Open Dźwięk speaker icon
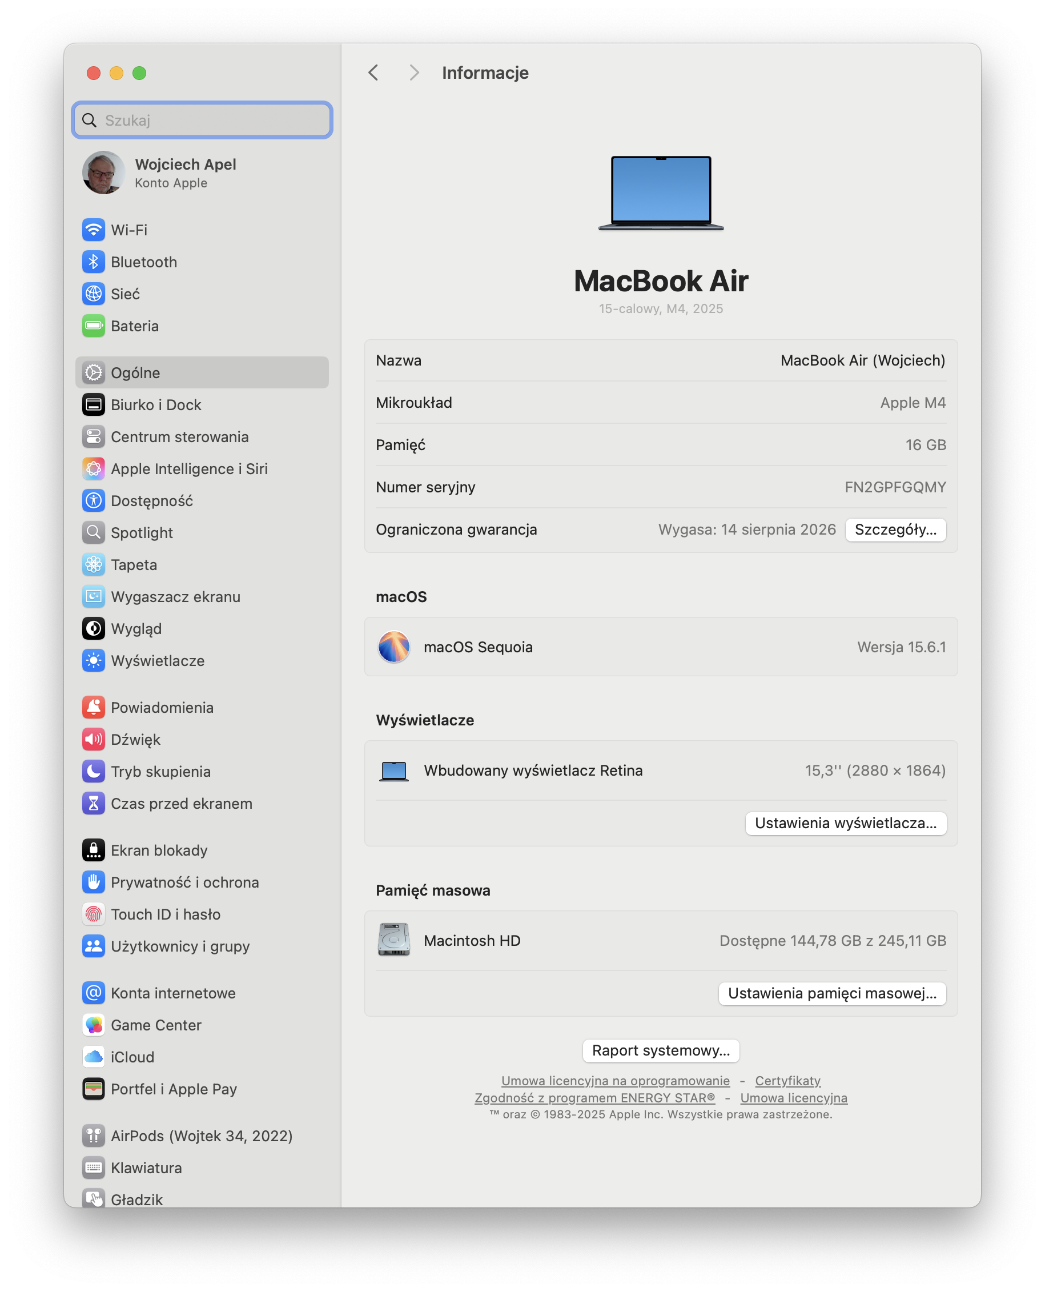This screenshot has height=1292, width=1045. [93, 739]
